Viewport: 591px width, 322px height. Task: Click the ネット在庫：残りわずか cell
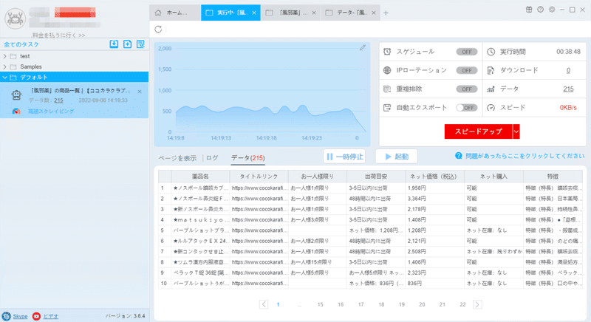click(x=493, y=252)
